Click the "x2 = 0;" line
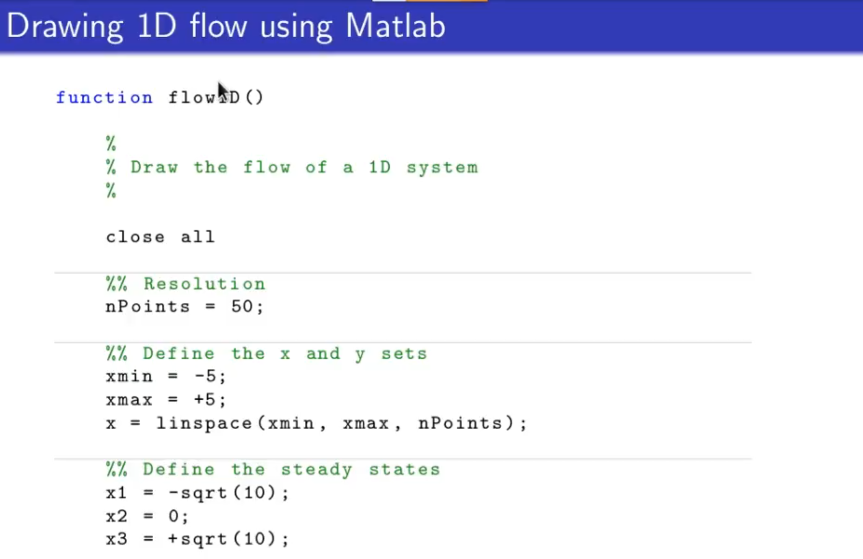This screenshot has height=559, width=863. pyautogui.click(x=147, y=516)
